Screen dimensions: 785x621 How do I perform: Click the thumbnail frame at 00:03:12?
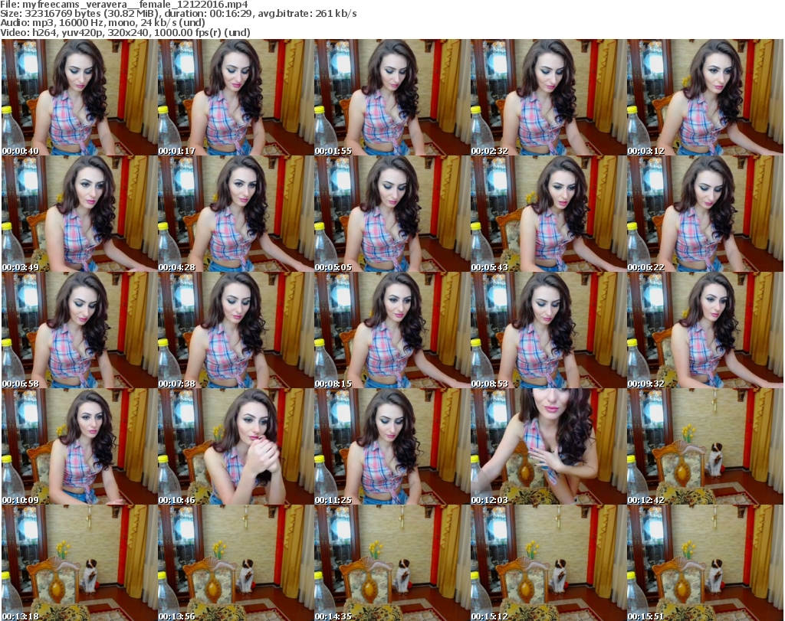(x=705, y=97)
